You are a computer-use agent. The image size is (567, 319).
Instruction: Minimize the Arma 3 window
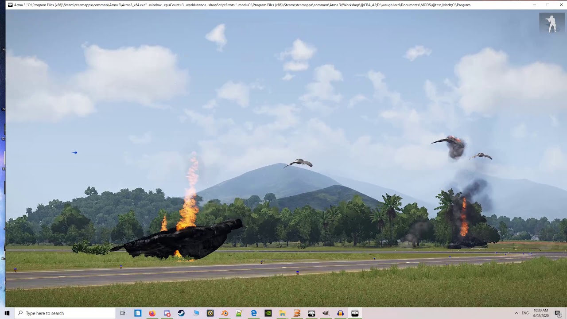pyautogui.click(x=535, y=5)
